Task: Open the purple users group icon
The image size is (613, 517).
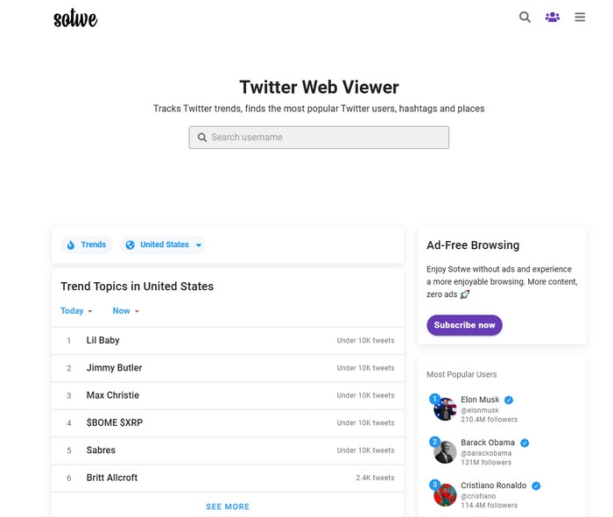Action: tap(553, 18)
